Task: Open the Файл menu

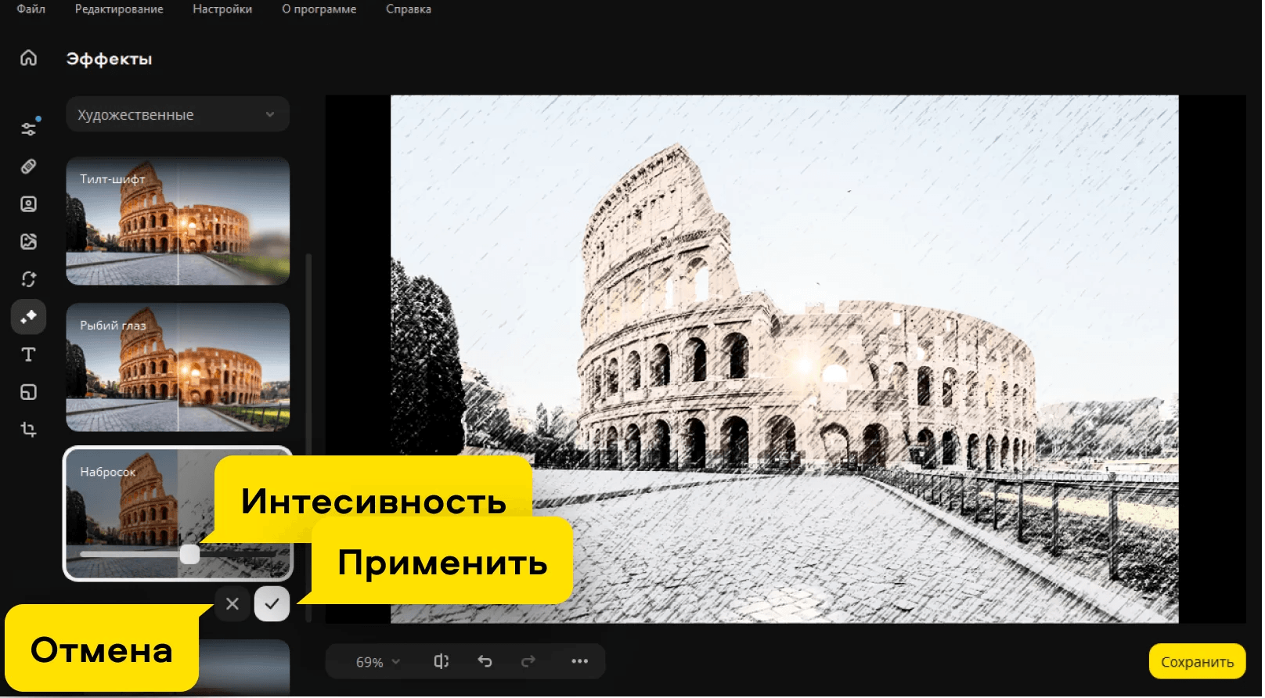Action: tap(31, 9)
